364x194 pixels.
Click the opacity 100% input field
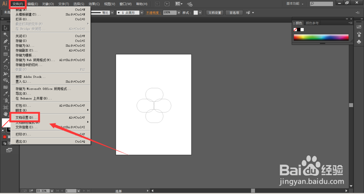pos(170,13)
